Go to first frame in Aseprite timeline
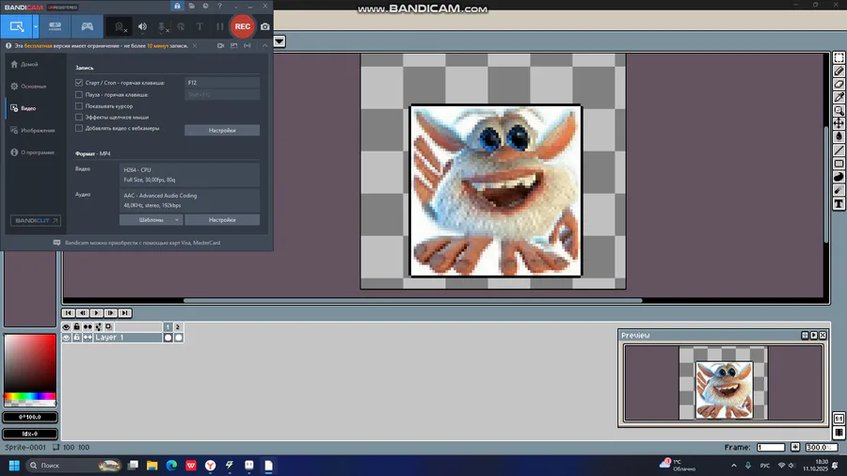 [68, 313]
